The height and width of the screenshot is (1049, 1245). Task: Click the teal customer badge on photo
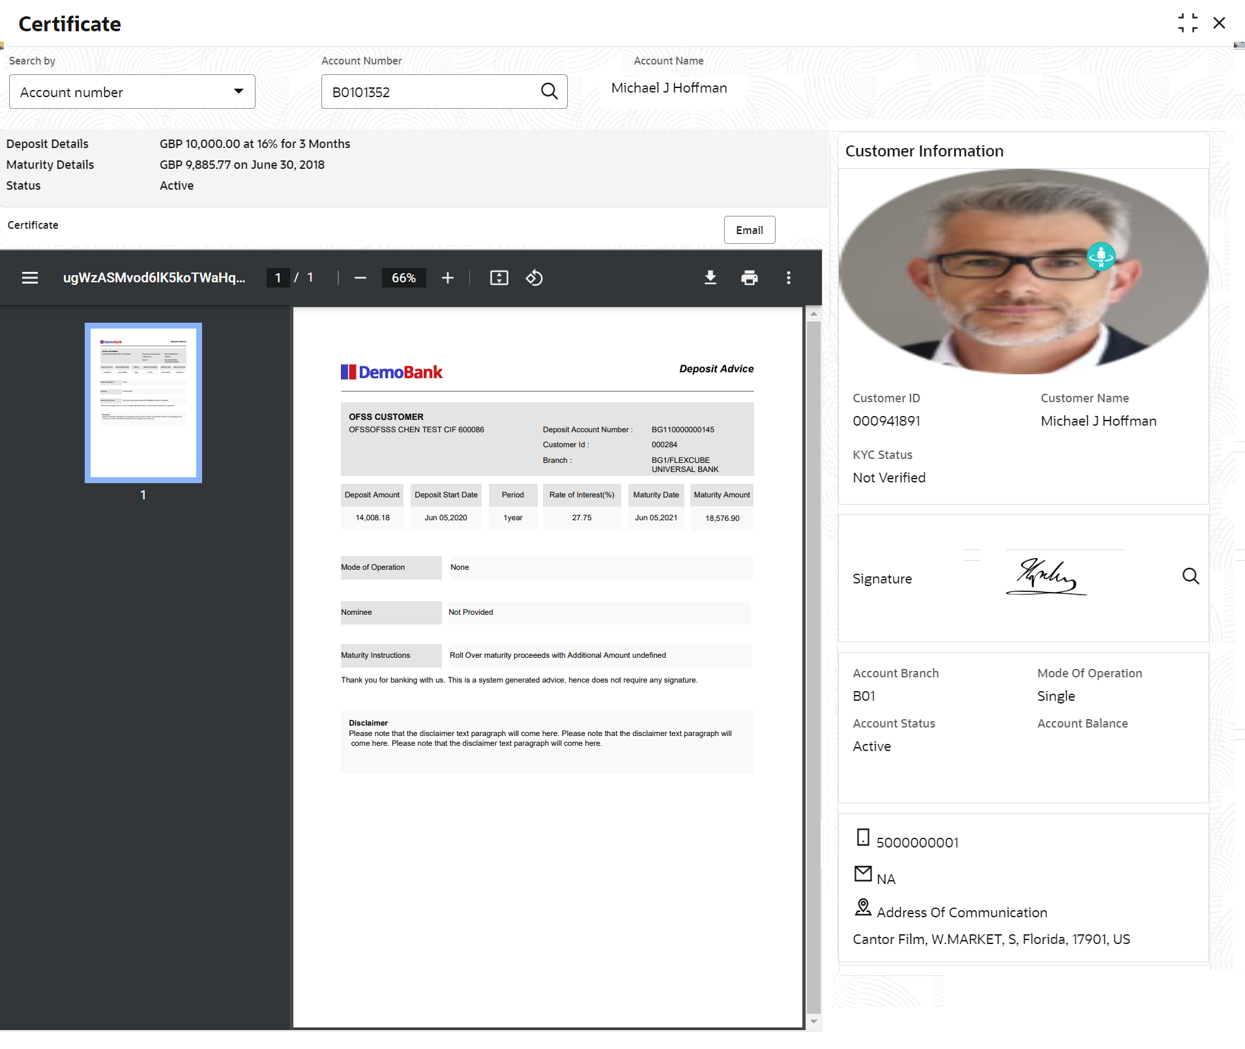coord(1101,256)
